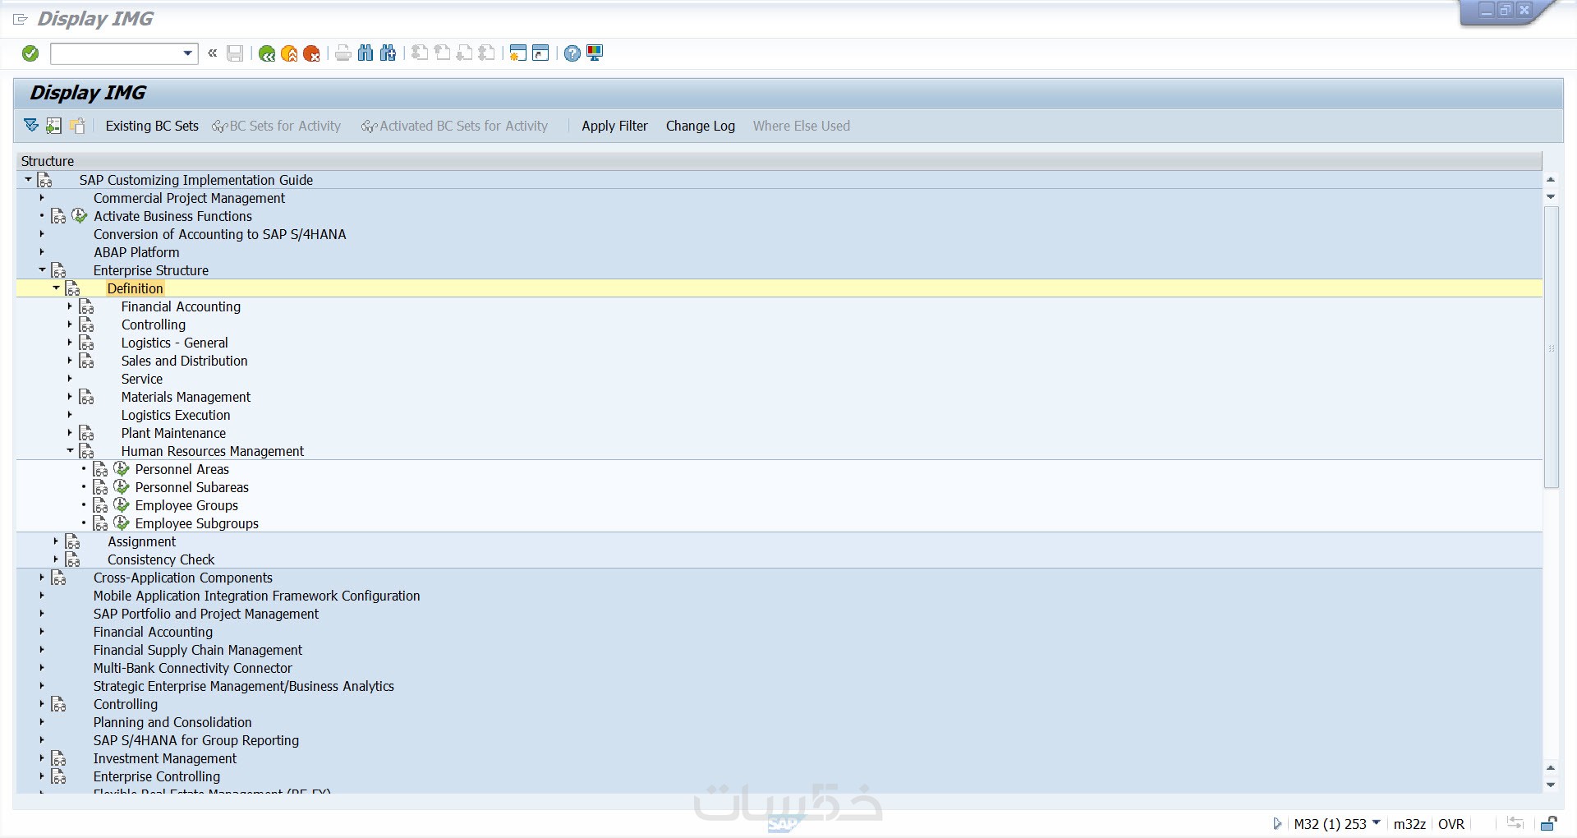The image size is (1577, 838).
Task: Select the Enterprise Controlling row
Action: point(157,776)
